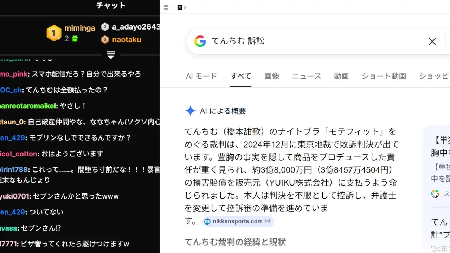Open miminga's name in the leaderboard
Viewport: 450px width, 253px height.
(80, 28)
